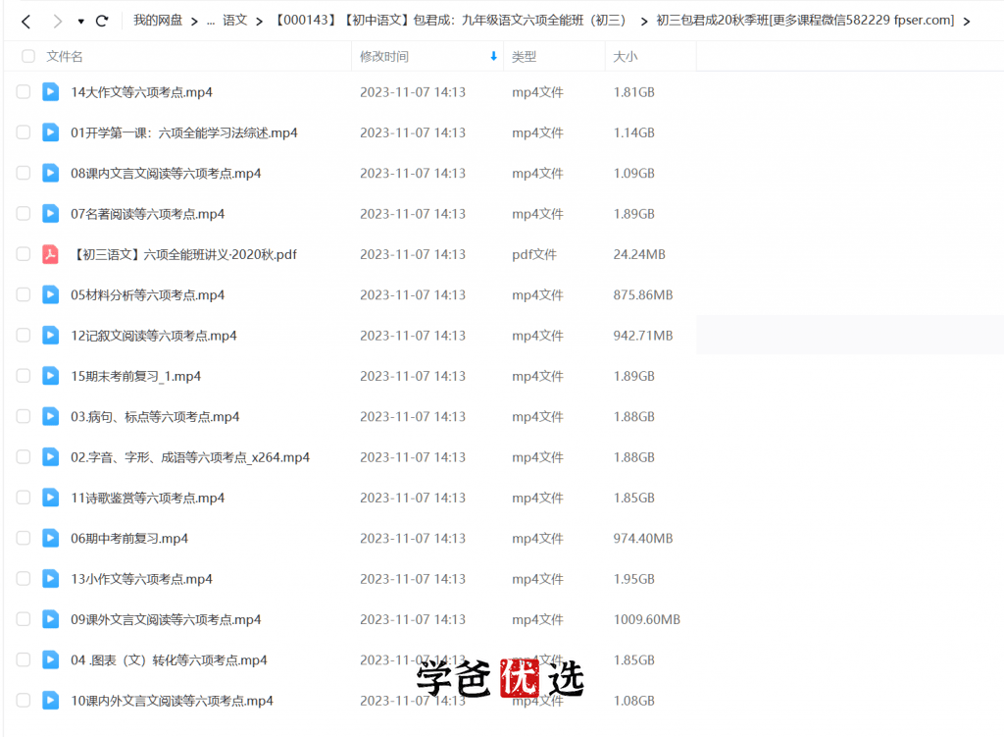Click video icon of 07名著阅读 file

point(51,213)
